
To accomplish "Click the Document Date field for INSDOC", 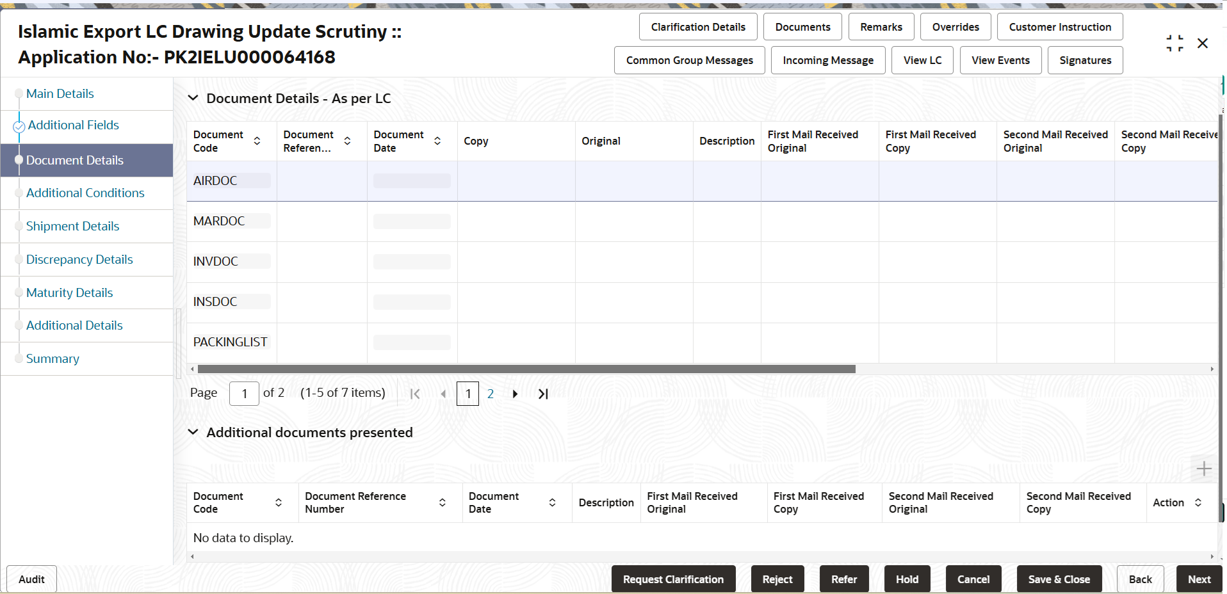I will tap(412, 302).
